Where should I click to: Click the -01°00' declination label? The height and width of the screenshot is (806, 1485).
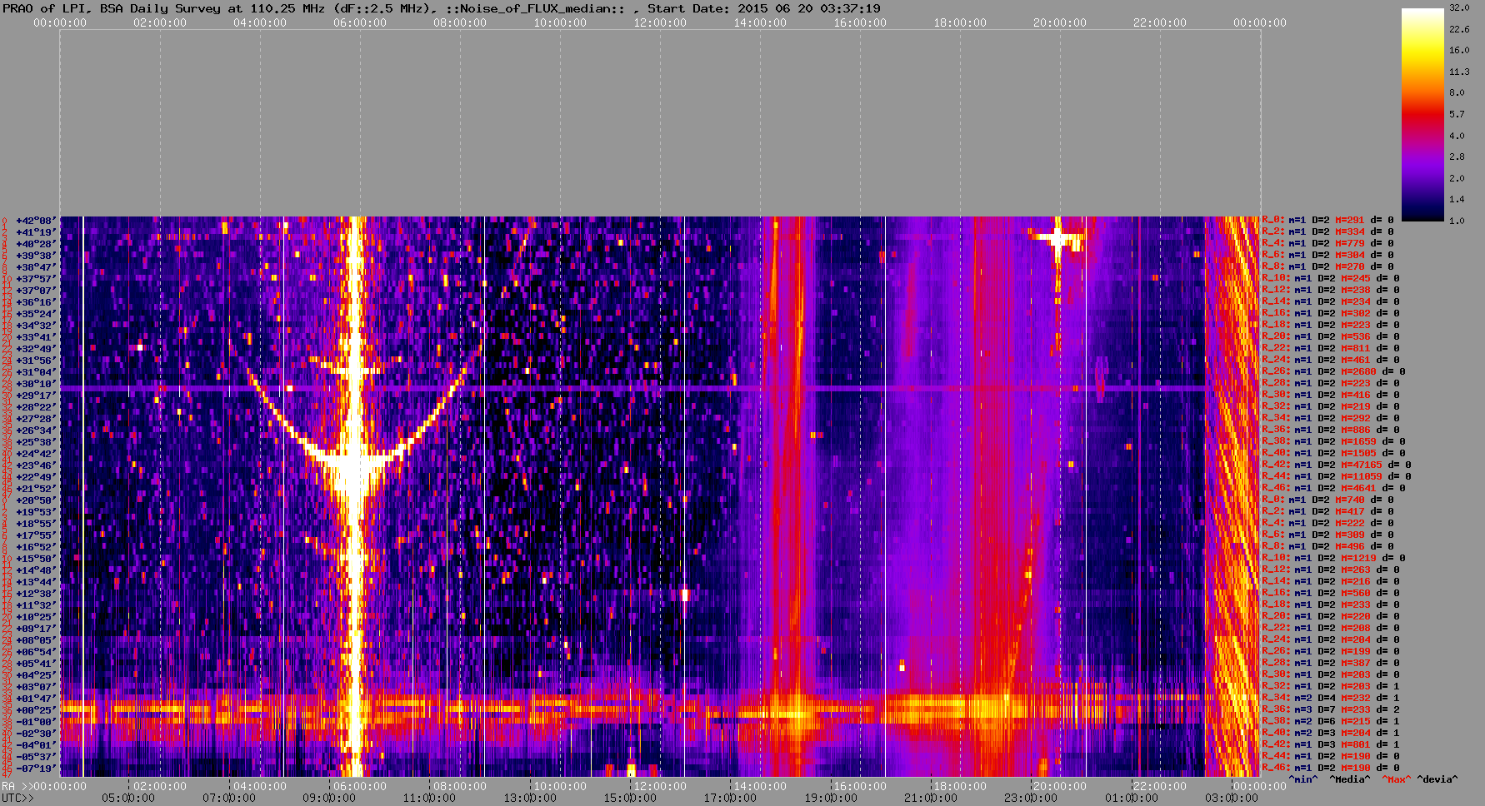point(36,722)
